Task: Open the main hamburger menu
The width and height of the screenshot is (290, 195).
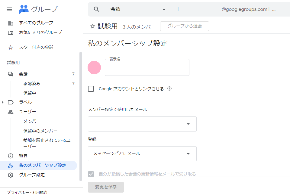Action: (x=9, y=9)
